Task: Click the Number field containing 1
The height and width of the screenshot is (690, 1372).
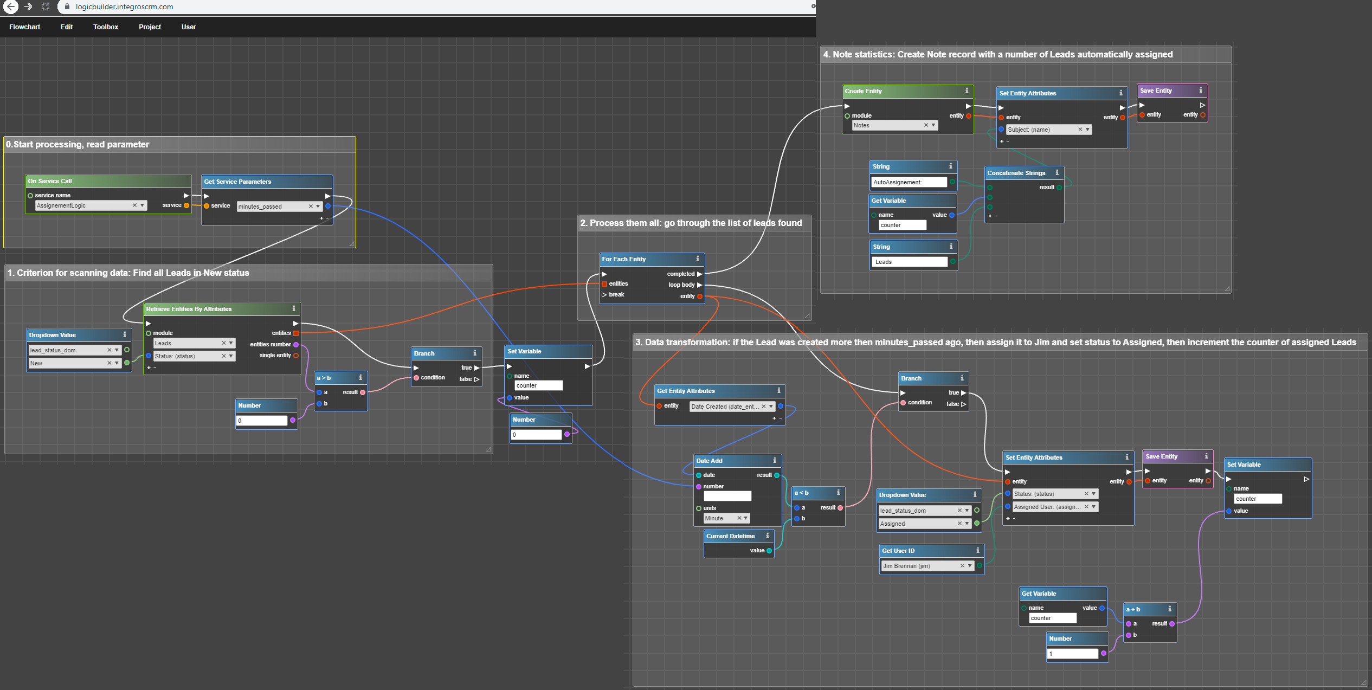Action: pos(1073,654)
